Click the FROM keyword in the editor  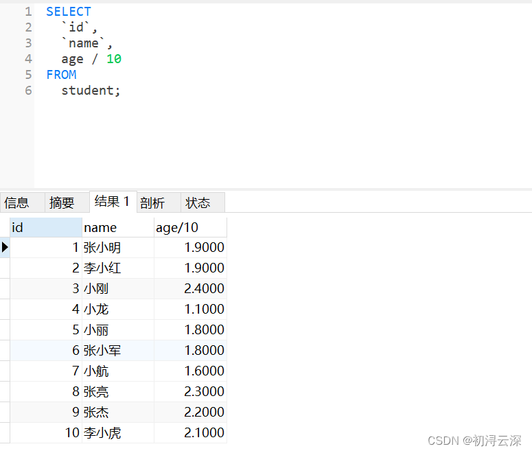pos(61,75)
